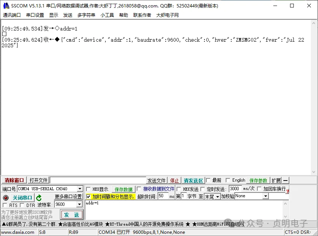Viewport: 318px width, 236px height.
Task: Open the 串口设置 menu
Action: [x=35, y=15]
